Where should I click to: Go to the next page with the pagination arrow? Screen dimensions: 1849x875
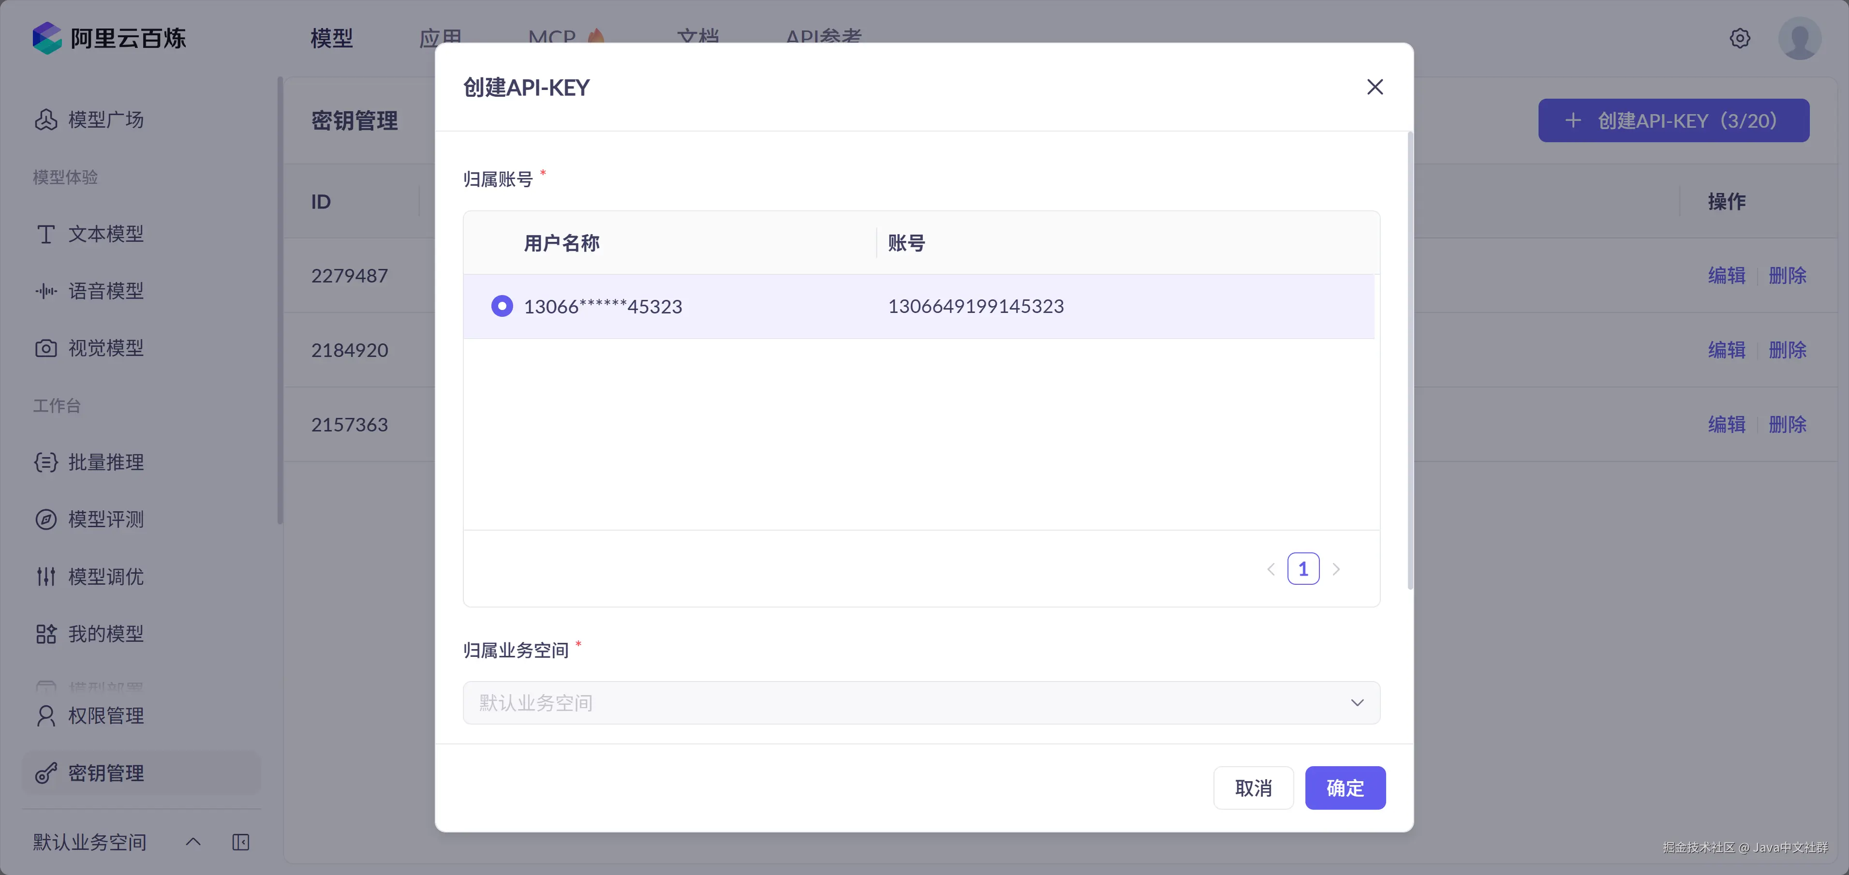[x=1336, y=569]
